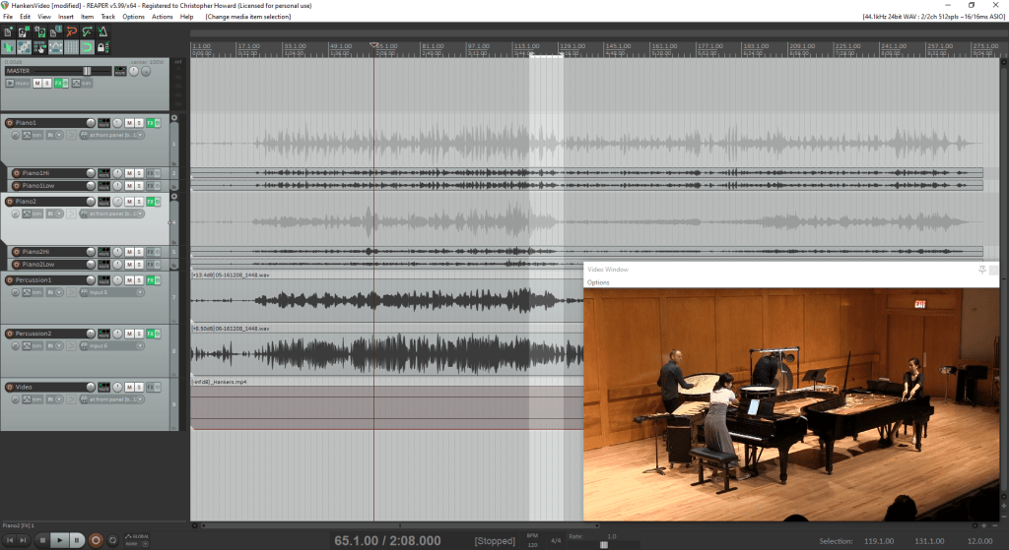Screen dimensions: 1009x550
Task: Solo the Piano1 track
Action: coord(139,123)
